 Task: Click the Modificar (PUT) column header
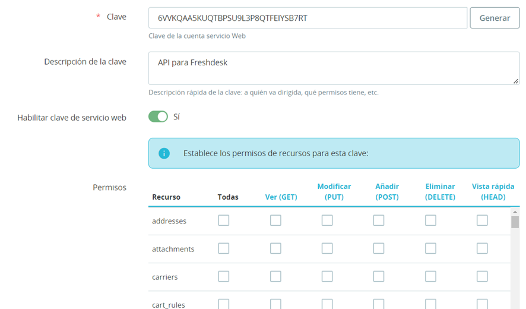pyautogui.click(x=334, y=191)
